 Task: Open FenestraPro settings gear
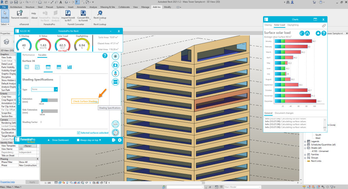click(120, 140)
